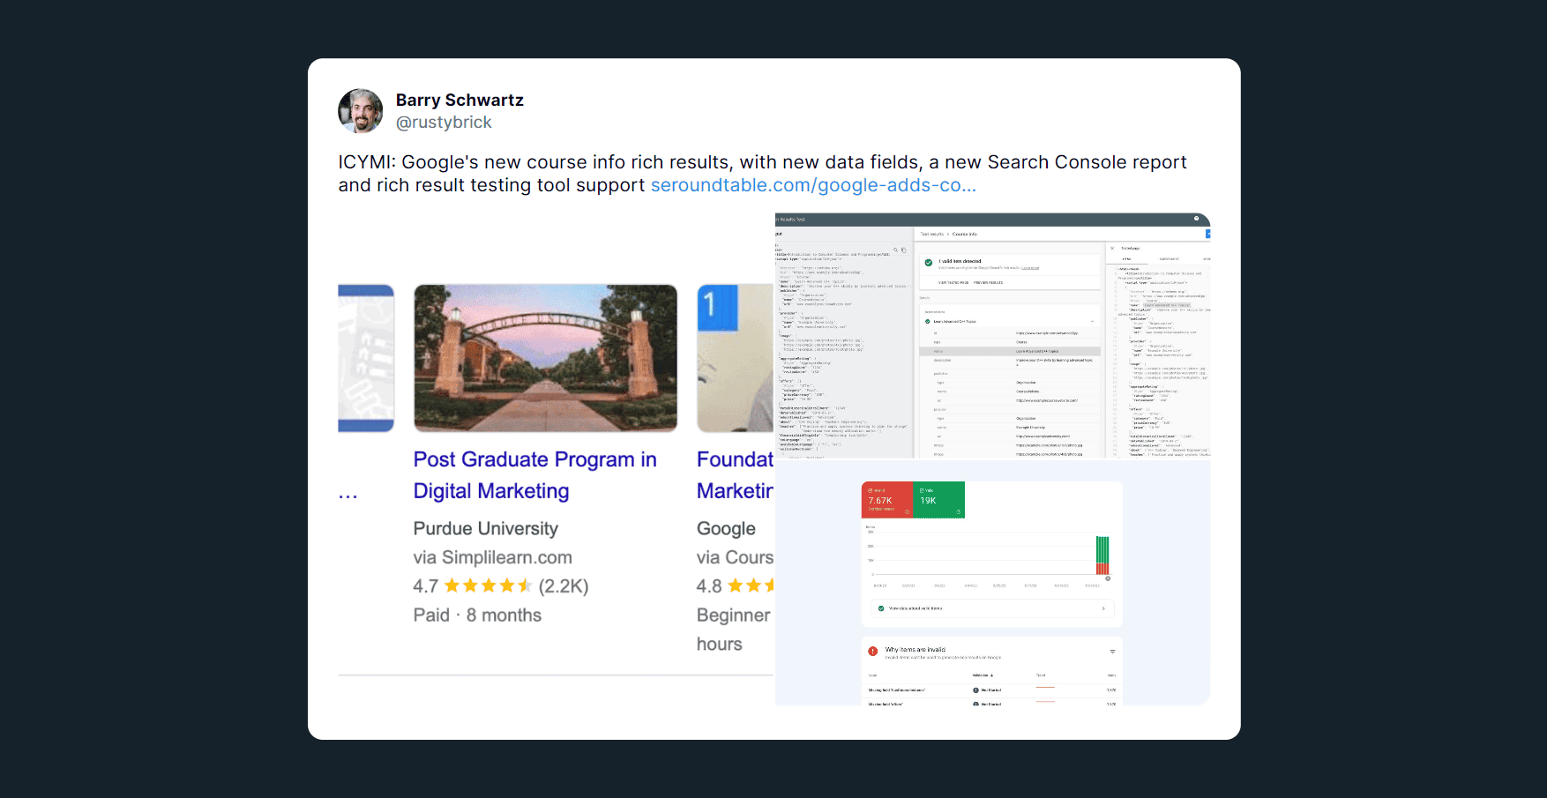The height and width of the screenshot is (798, 1547).
Task: Click the @rustybrick handle
Action: pyautogui.click(x=444, y=123)
